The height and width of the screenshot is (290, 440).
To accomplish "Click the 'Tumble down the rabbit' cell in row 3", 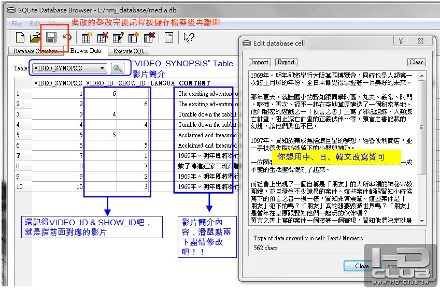I will click(x=208, y=114).
